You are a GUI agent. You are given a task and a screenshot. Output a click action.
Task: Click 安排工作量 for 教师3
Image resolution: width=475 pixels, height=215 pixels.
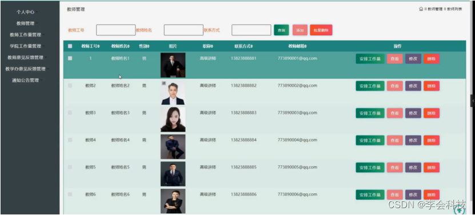point(370,113)
